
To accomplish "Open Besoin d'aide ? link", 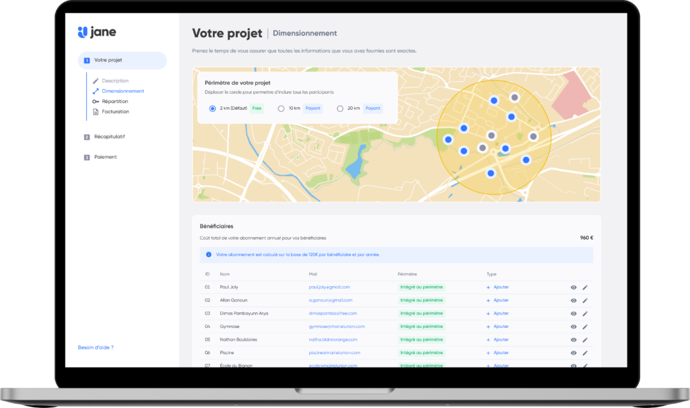I will 96,347.
